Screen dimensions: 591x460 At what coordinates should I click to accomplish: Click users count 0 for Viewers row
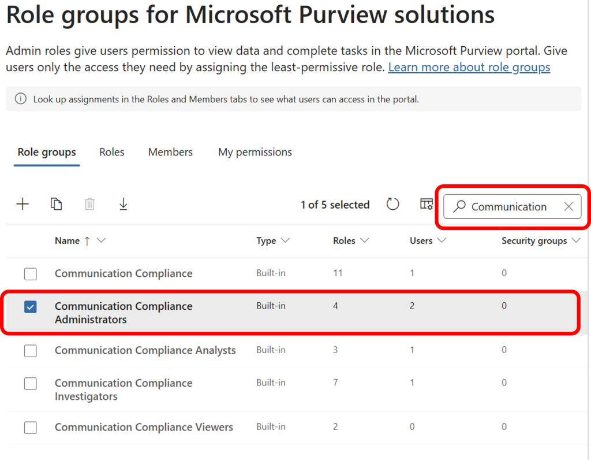[412, 427]
